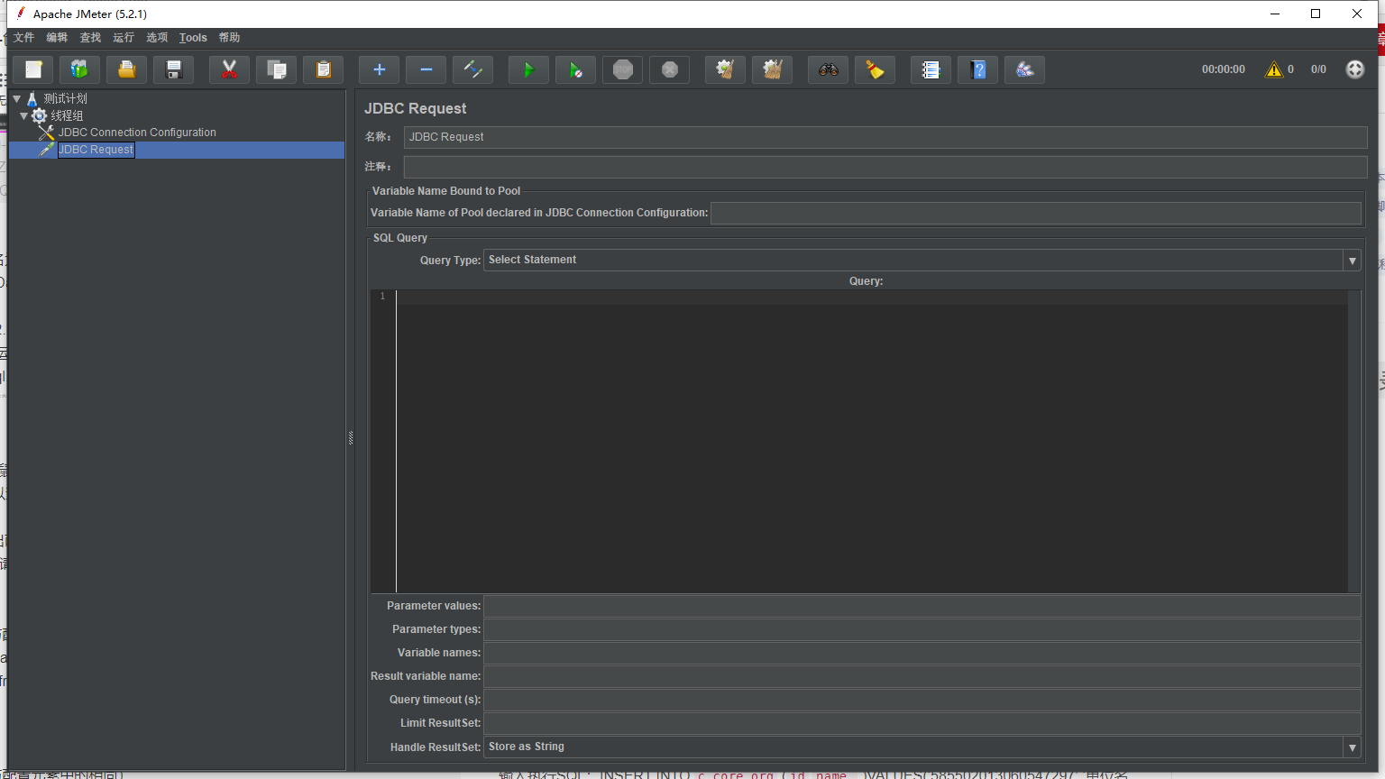Open the 帮助 menu
This screenshot has height=779, width=1385.
coord(229,37)
